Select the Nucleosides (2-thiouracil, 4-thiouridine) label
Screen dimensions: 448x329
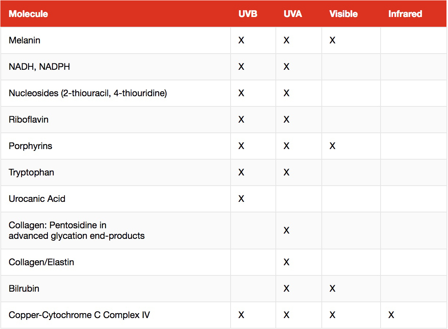(88, 93)
